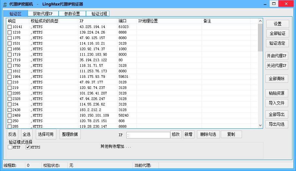Uncheck HTTPS verification mode

(28, 147)
